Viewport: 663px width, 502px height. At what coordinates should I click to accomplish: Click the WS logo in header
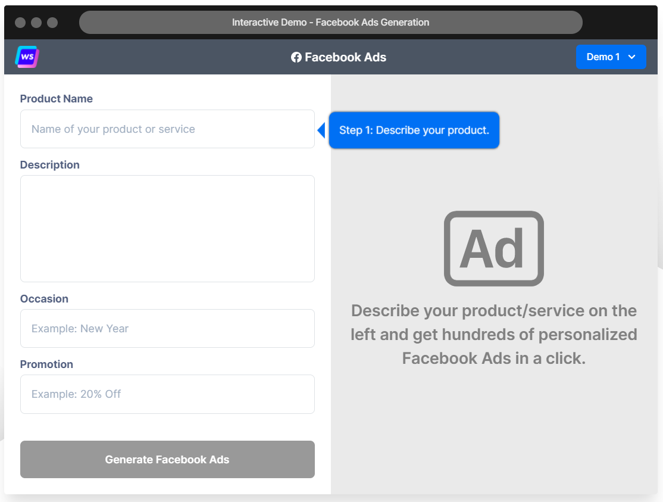(x=27, y=57)
